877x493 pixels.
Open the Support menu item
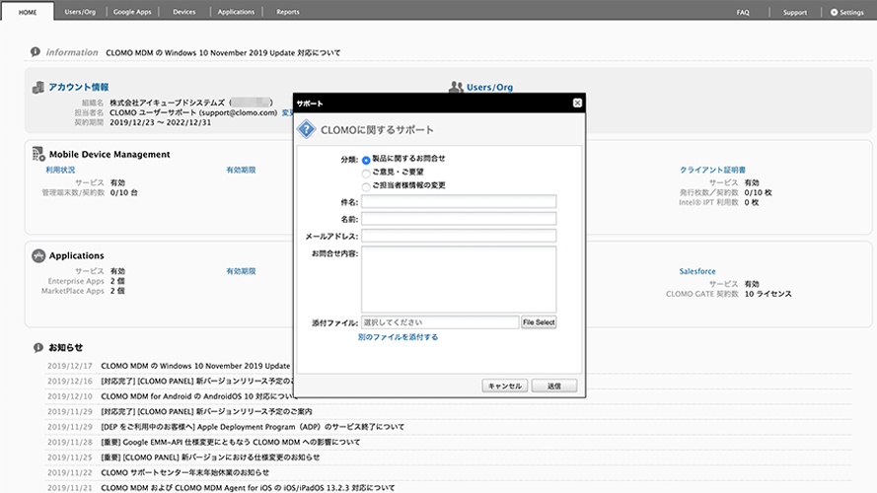(x=795, y=12)
